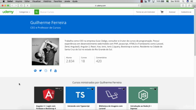Wishlist heart on Typescript course
Screen dimensions: 196x110
tap(92, 89)
